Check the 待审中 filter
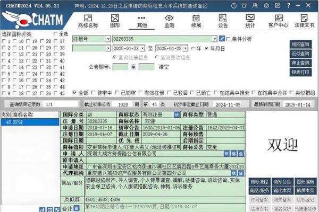 click(93, 93)
